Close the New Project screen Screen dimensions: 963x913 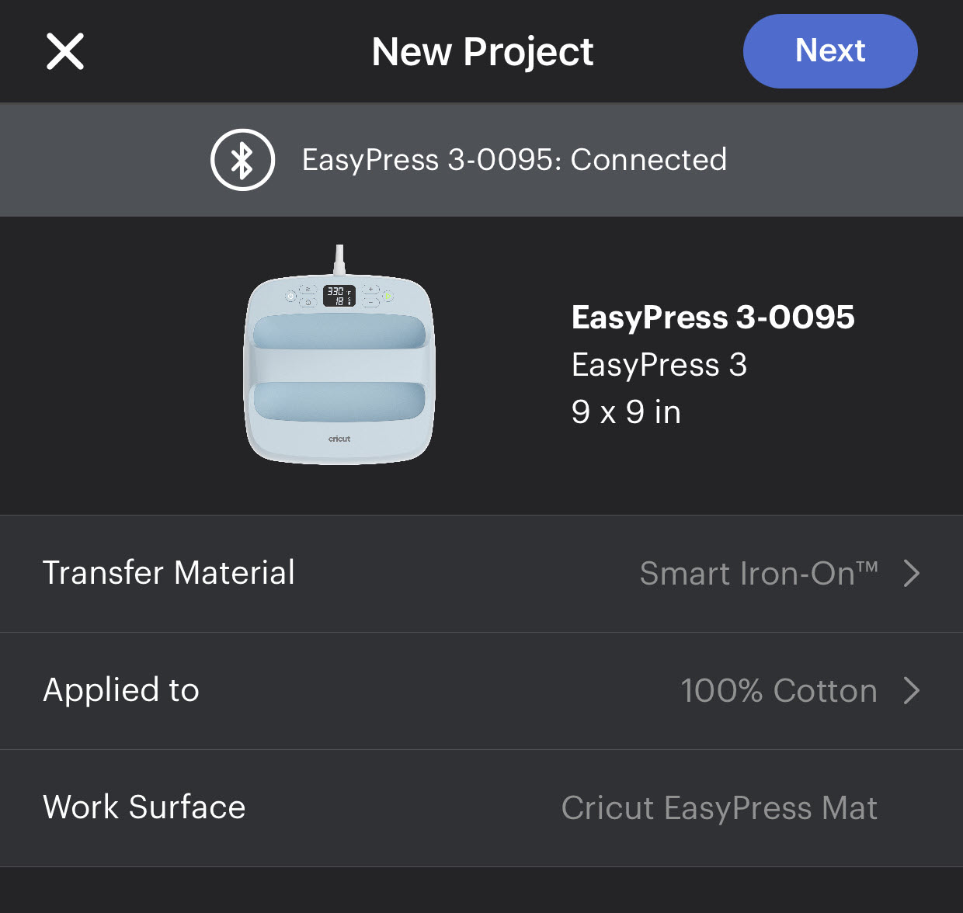pos(65,52)
